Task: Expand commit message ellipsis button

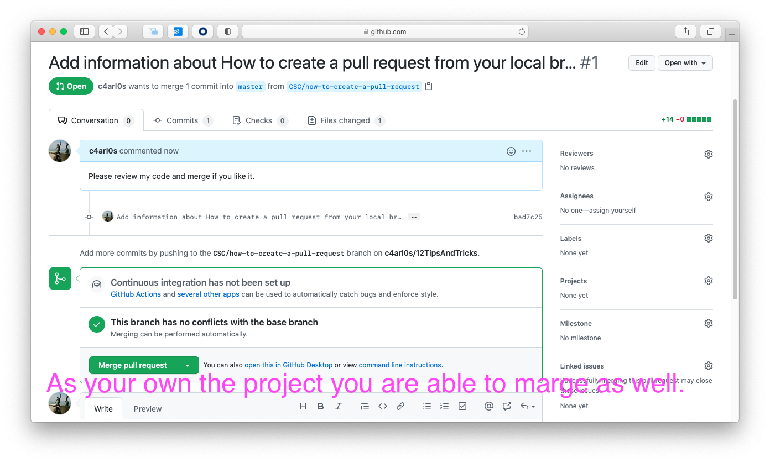Action: click(413, 217)
